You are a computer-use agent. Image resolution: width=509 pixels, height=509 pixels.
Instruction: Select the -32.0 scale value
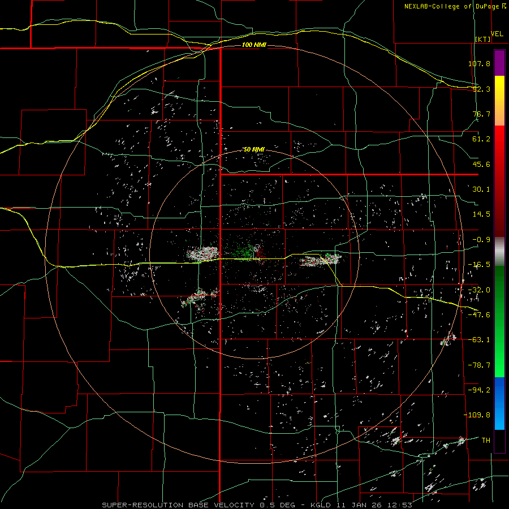[479, 290]
